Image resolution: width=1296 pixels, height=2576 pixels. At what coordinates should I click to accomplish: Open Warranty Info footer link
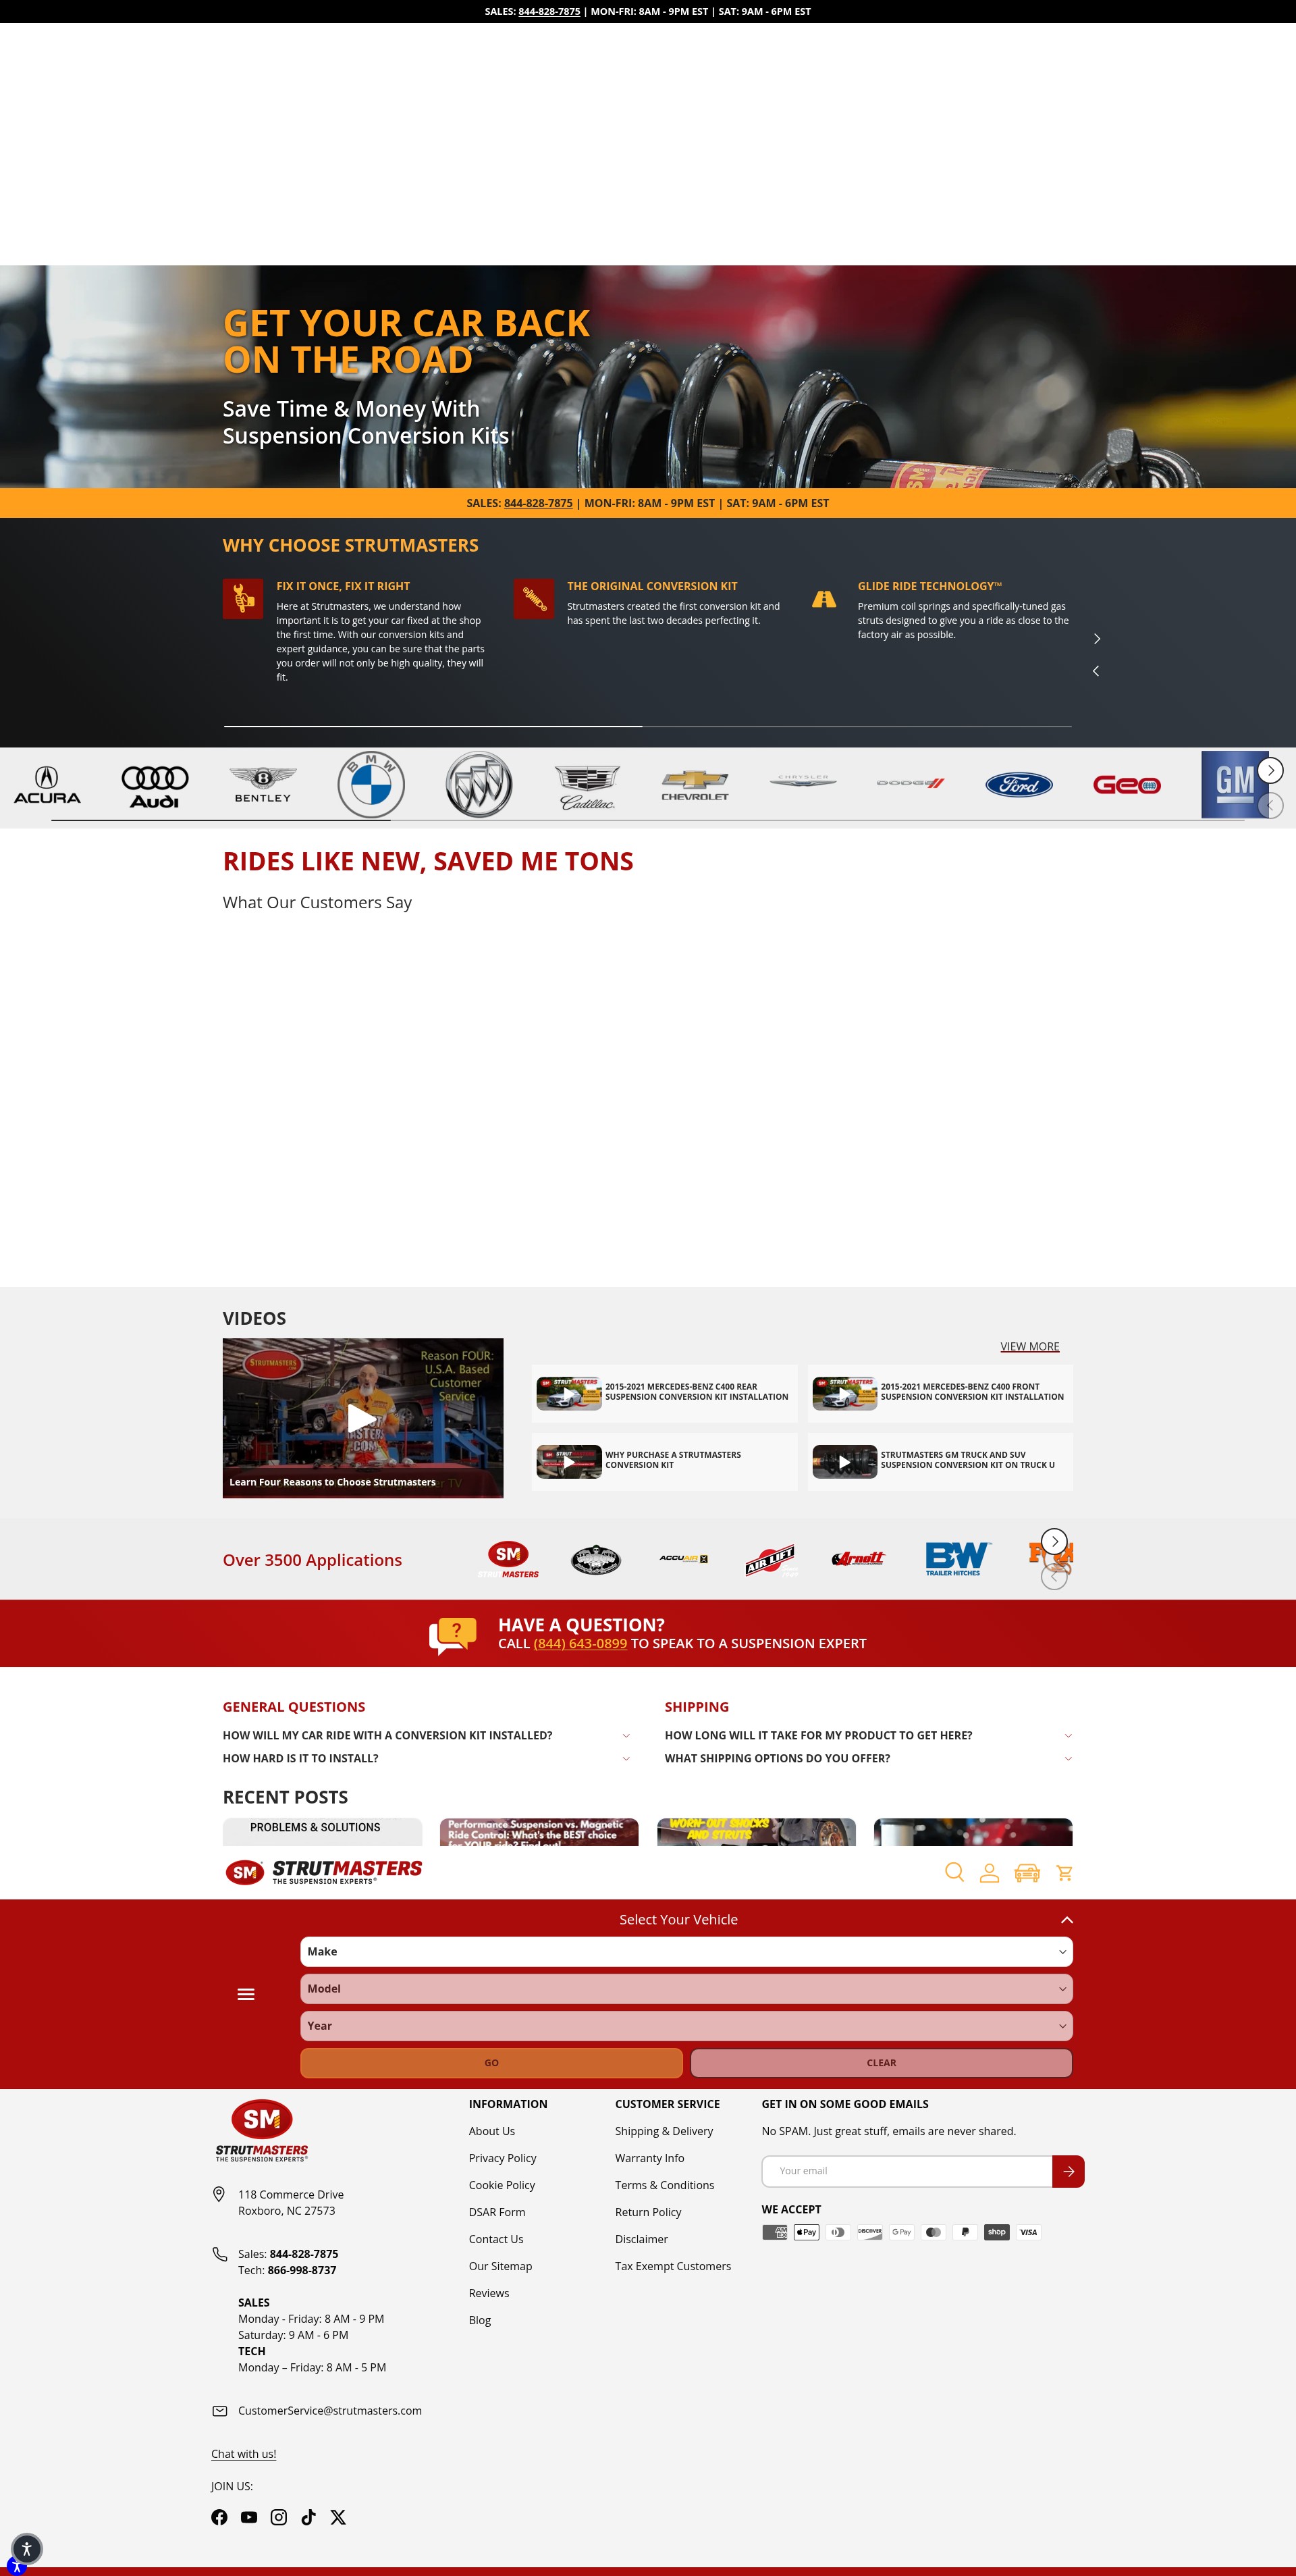click(x=649, y=2158)
